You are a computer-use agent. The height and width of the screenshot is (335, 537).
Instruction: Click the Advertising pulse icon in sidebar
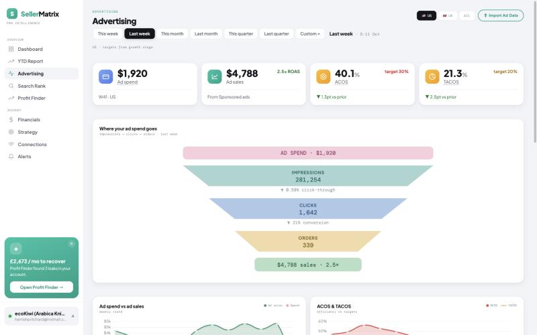pos(11,74)
